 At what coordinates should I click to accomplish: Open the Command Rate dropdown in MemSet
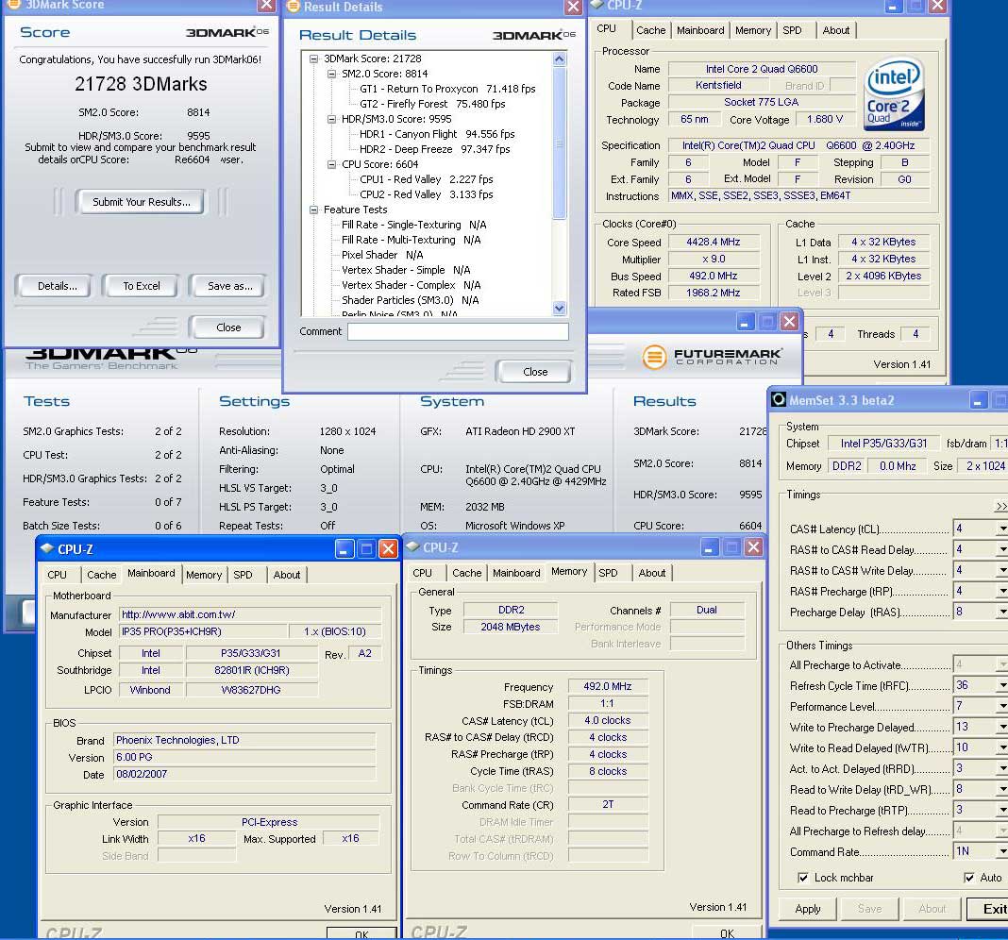coord(1002,851)
